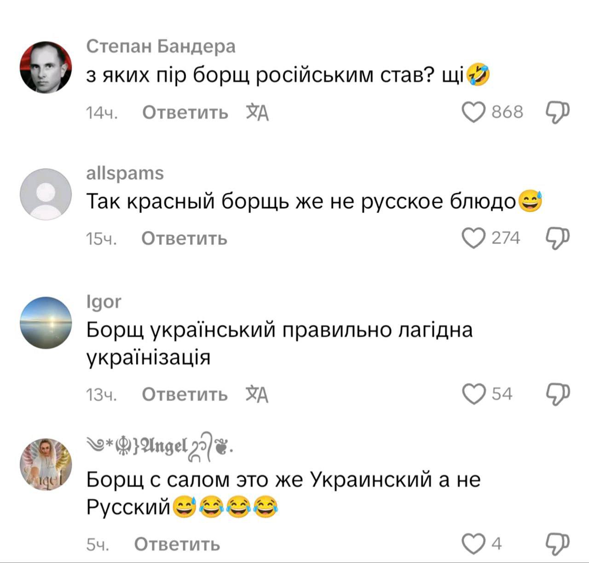
Task: Open the Angel user's profile picture
Action: tap(46, 464)
